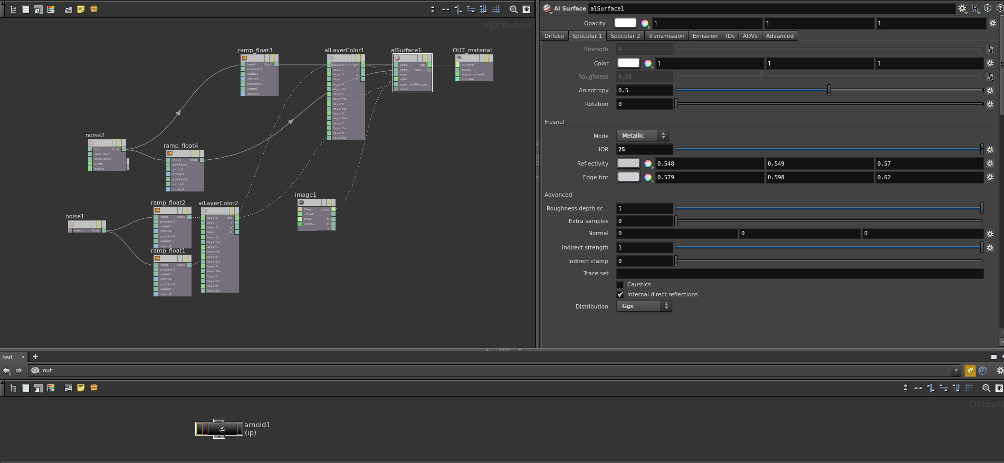Click the Anisotropy slider handle

[x=829, y=90]
